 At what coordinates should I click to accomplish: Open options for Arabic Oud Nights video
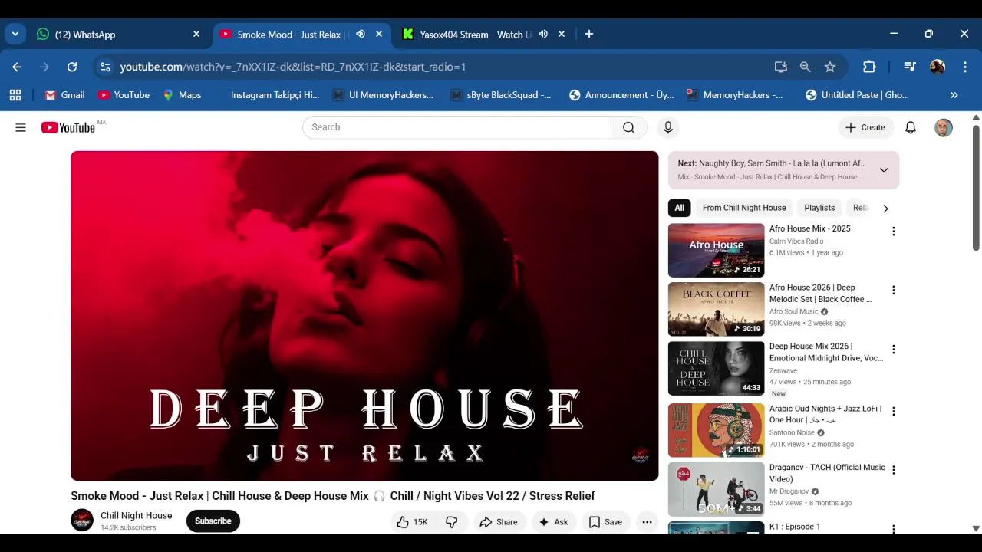click(x=893, y=412)
